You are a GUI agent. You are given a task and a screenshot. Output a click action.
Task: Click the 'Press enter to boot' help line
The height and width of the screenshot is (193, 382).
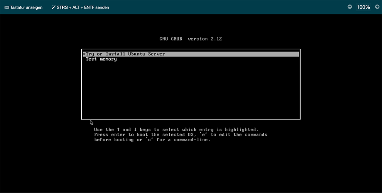click(x=181, y=135)
